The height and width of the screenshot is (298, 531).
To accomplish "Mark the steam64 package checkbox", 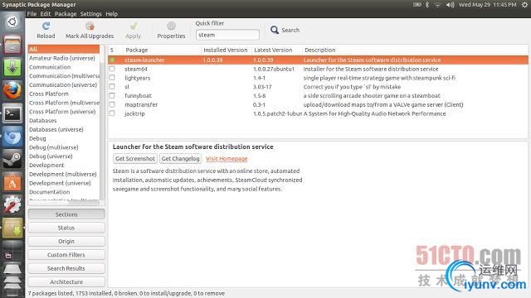I will 112,69.
